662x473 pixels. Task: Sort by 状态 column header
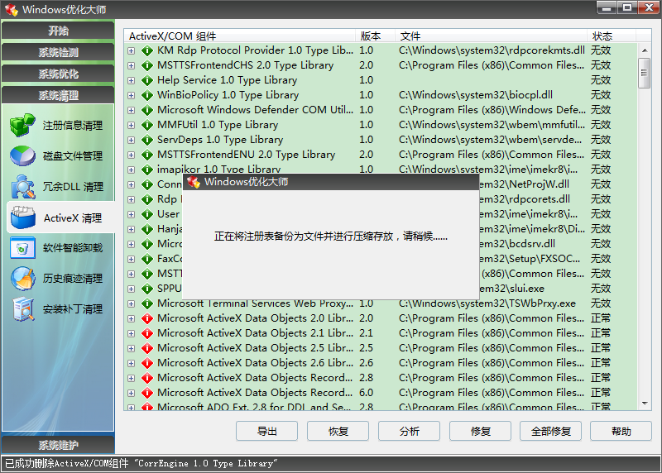tap(611, 36)
